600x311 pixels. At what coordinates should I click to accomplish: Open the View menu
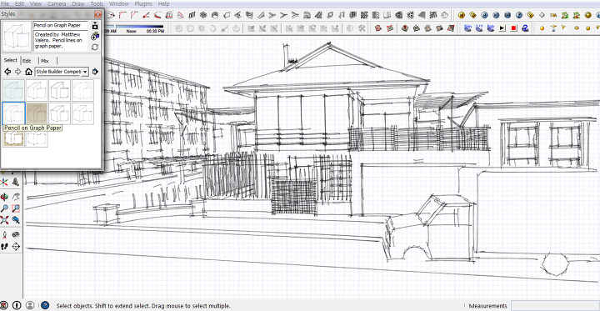(36, 4)
